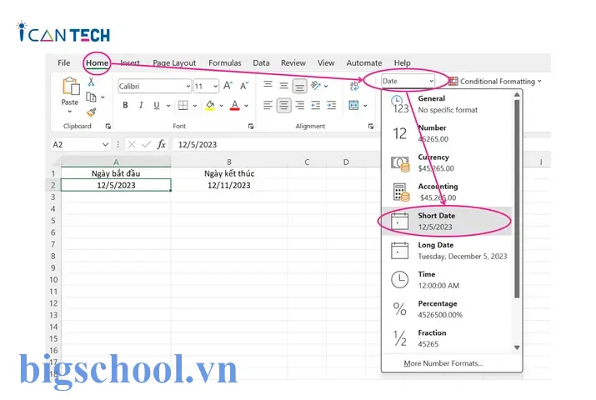Screen dimensions: 596x400
Task: Expand the Name Box A2 dropdown
Action: coord(105,145)
